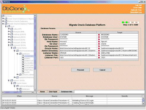Click the Oracle Home folder icon under missun2

[15, 48]
